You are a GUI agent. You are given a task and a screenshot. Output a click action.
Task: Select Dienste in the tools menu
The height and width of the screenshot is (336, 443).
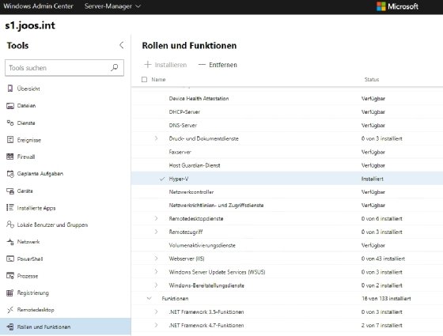(26, 123)
